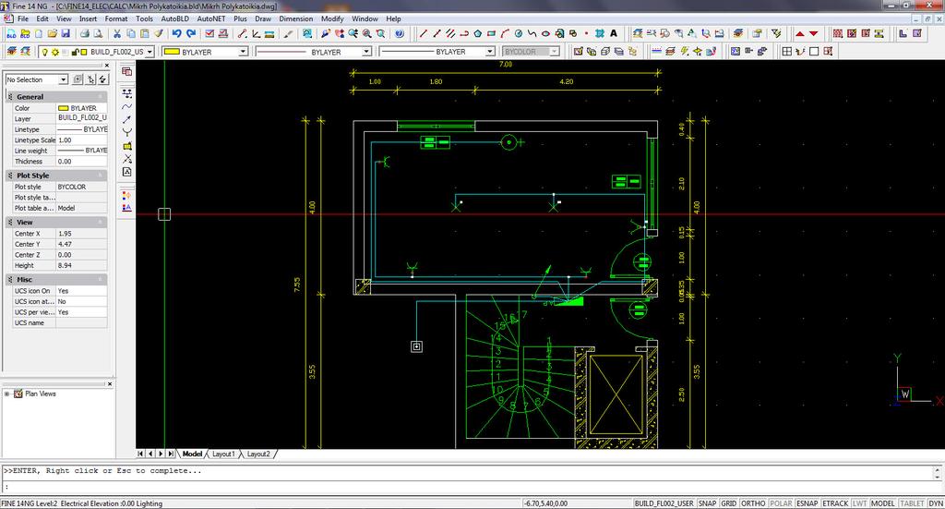This screenshot has height=509, width=945.
Task: Select the Rectangle draw tool
Action: [x=491, y=34]
